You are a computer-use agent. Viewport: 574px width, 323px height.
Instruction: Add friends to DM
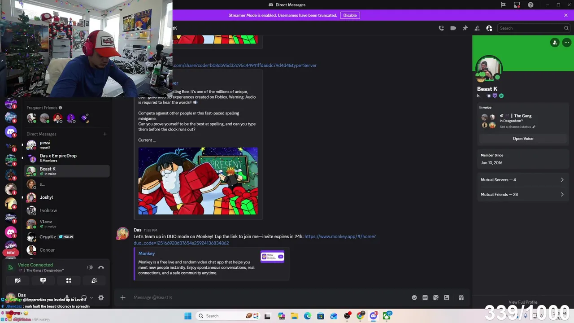[x=477, y=28]
